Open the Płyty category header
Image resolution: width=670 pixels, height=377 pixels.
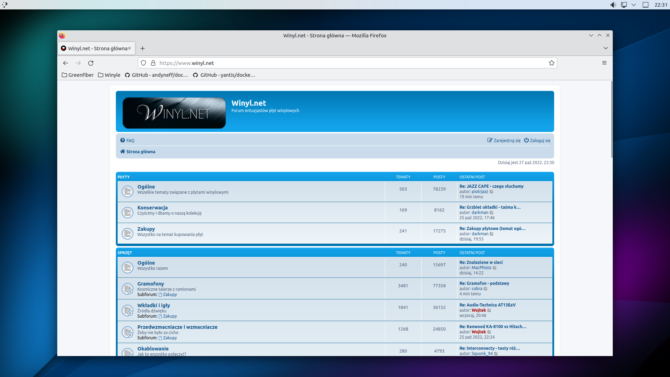(124, 177)
